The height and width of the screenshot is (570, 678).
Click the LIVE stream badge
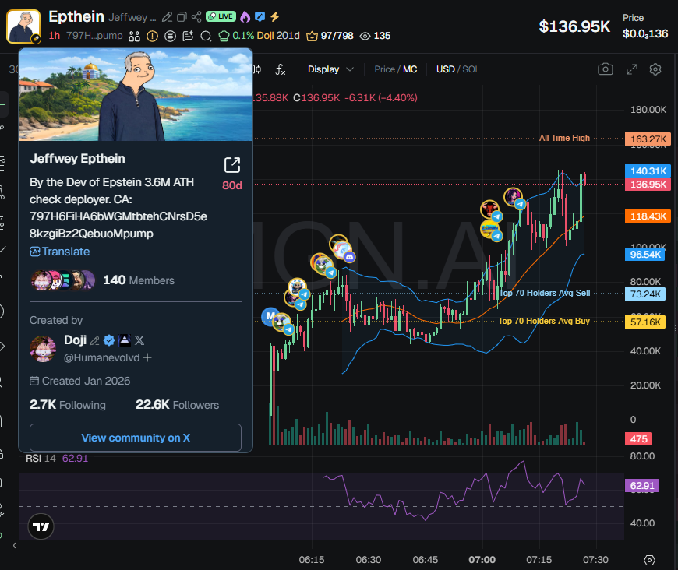(x=221, y=16)
